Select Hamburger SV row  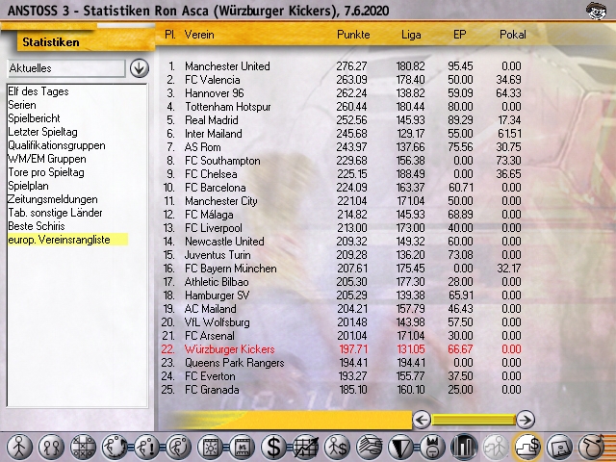(x=342, y=295)
